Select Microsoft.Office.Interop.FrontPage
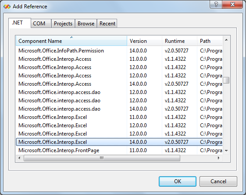The image size is (246, 195). 119,150
